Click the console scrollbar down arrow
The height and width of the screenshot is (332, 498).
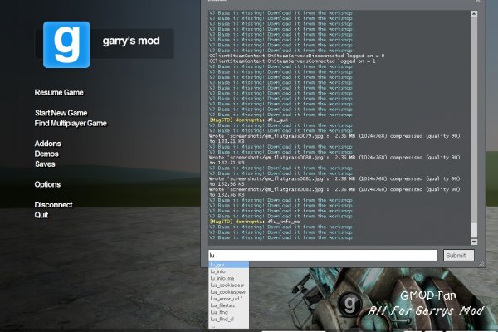coord(474,242)
